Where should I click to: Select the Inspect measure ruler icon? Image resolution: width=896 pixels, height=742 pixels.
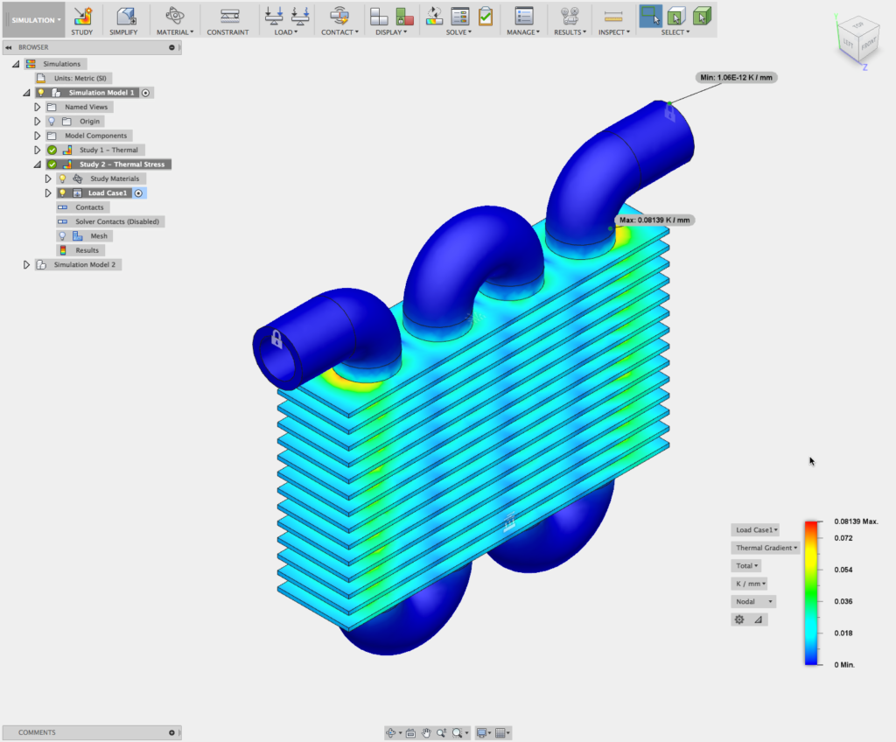[x=613, y=17]
